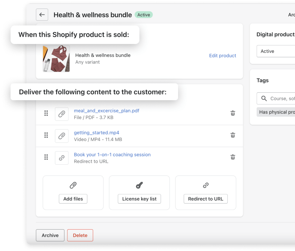Click drag handle for coaching session row
Screen dimensions: 295x251
(46, 157)
